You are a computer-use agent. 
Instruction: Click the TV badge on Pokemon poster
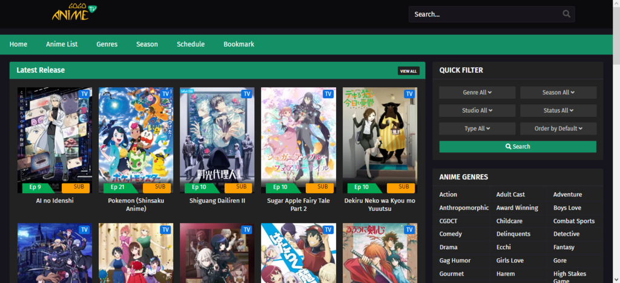(x=166, y=94)
